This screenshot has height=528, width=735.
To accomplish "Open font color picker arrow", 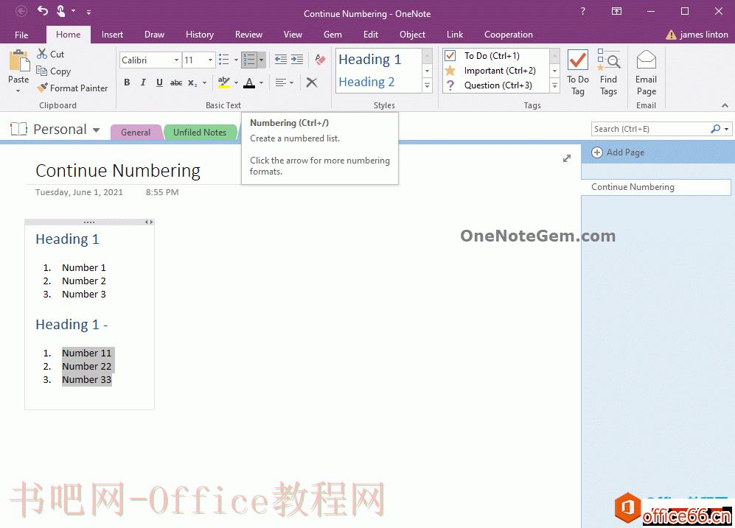I will (261, 83).
